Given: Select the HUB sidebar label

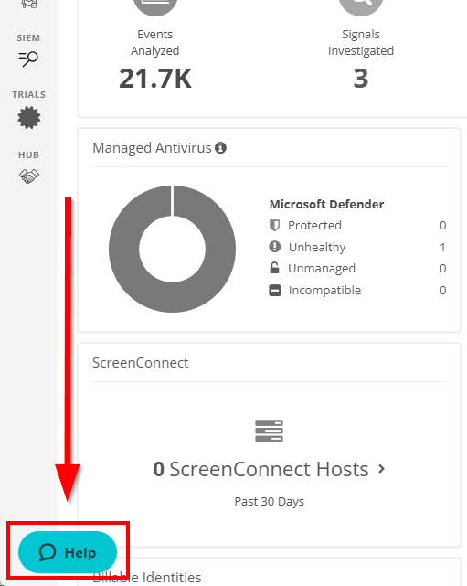Looking at the screenshot, I should point(28,155).
